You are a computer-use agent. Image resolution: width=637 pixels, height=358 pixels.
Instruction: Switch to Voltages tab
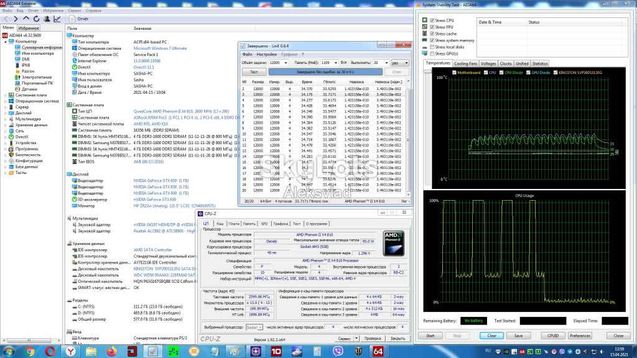488,64
